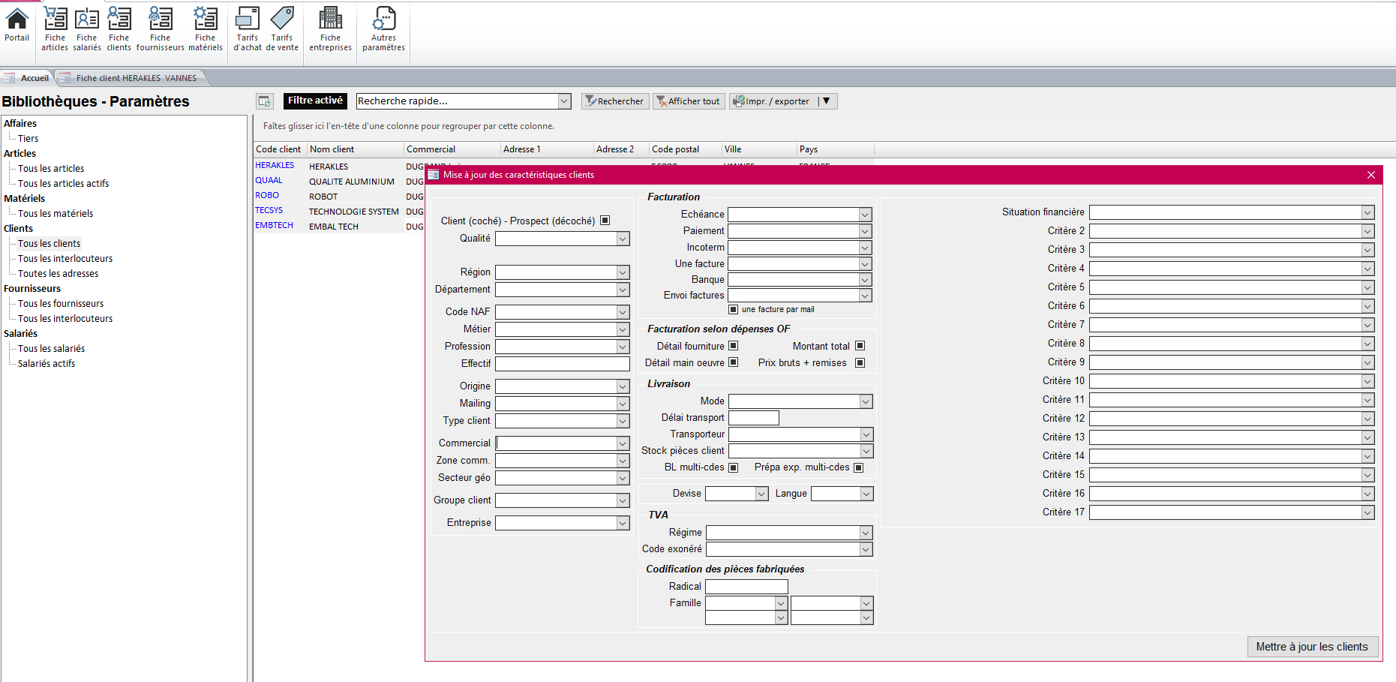1396x682 pixels.
Task: Click the Afficher tout button
Action: tap(688, 101)
